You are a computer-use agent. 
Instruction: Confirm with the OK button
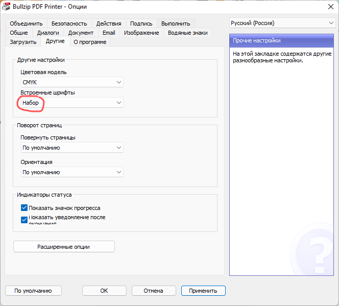click(104, 291)
